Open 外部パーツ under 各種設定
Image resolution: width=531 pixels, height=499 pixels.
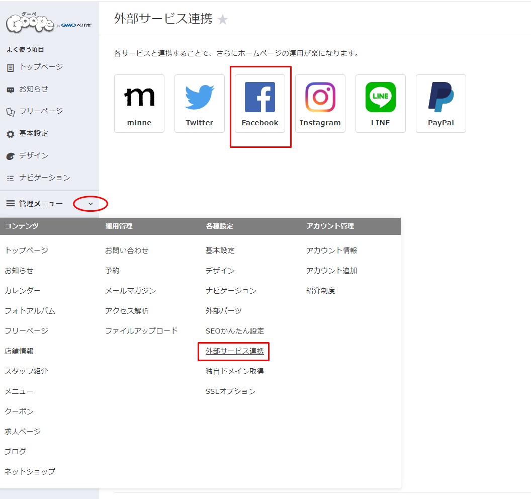[223, 311]
